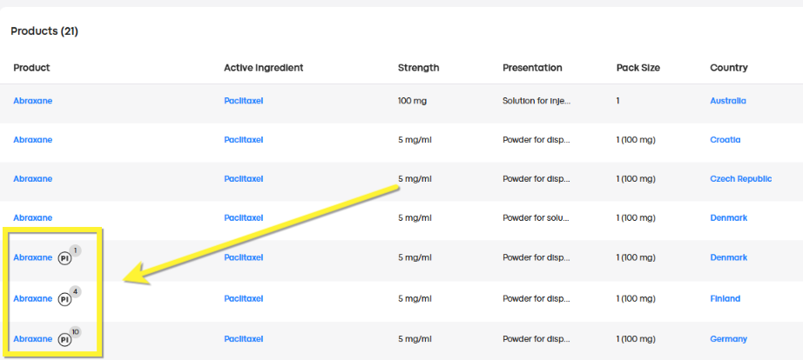The image size is (803, 360).
Task: Click the PI icon in Finland Abraxane row
Action: click(64, 300)
